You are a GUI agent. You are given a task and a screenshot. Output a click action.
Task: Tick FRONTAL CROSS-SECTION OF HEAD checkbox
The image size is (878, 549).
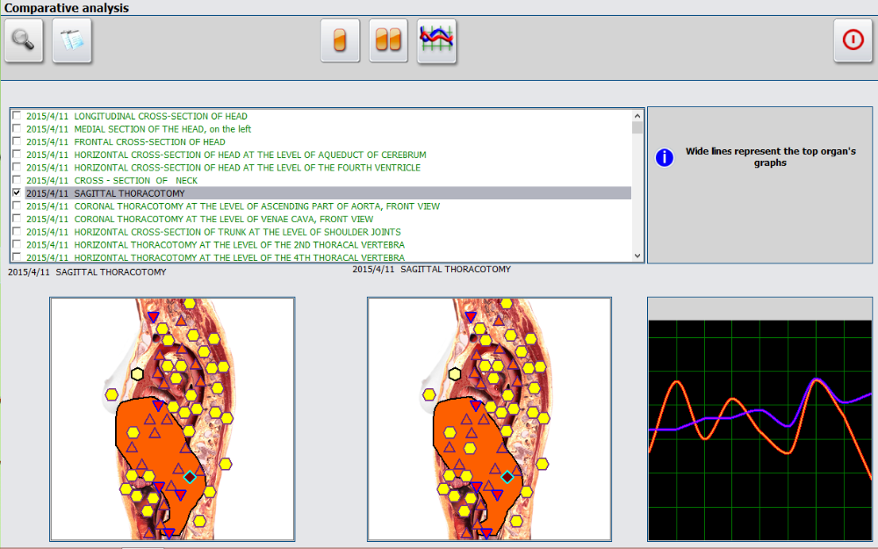click(17, 141)
